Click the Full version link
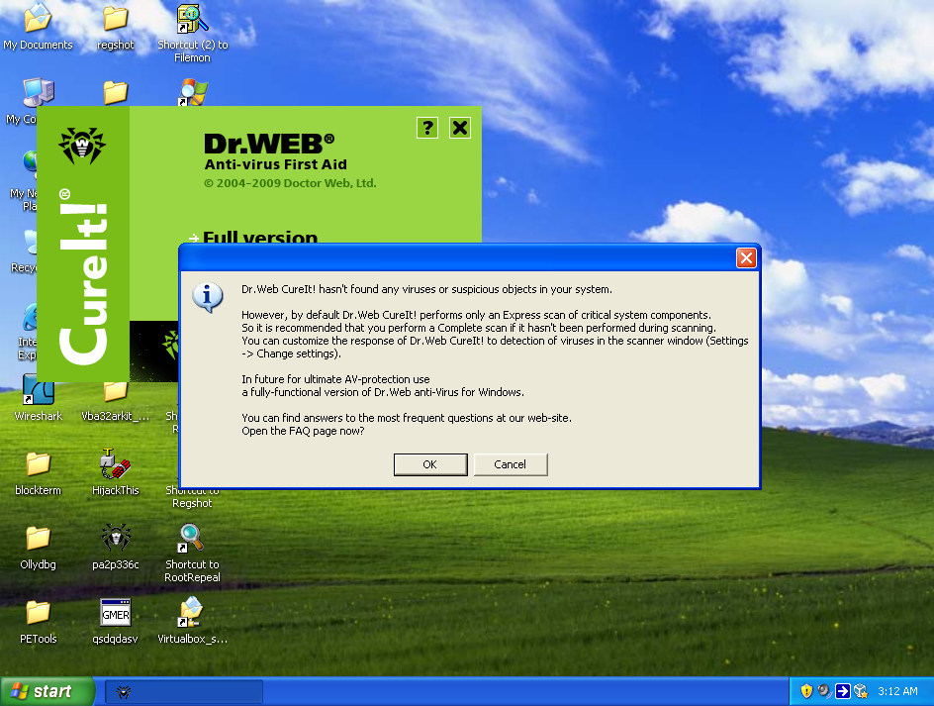This screenshot has width=934, height=706. point(259,237)
